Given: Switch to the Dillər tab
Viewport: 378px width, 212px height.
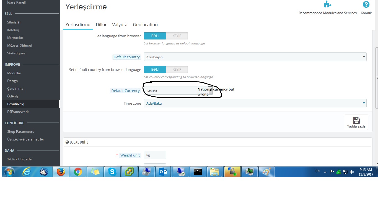Looking at the screenshot, I should (x=101, y=25).
